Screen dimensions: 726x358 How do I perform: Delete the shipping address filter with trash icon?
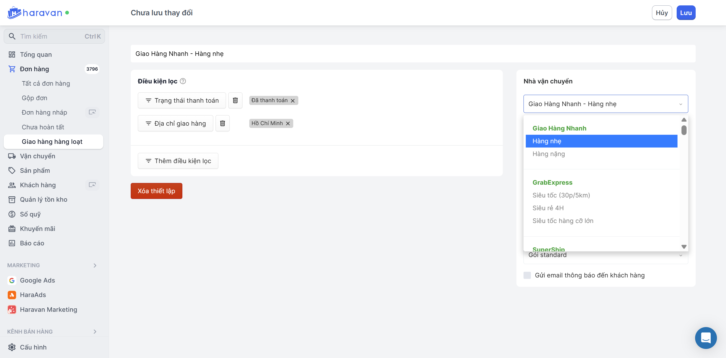coord(222,123)
